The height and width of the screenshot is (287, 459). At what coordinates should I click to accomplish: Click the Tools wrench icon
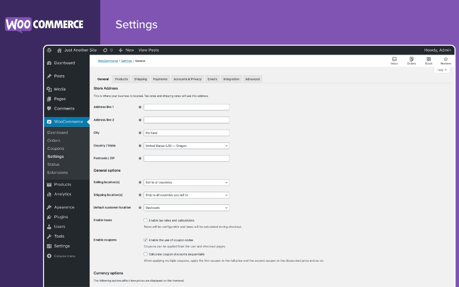(49, 236)
